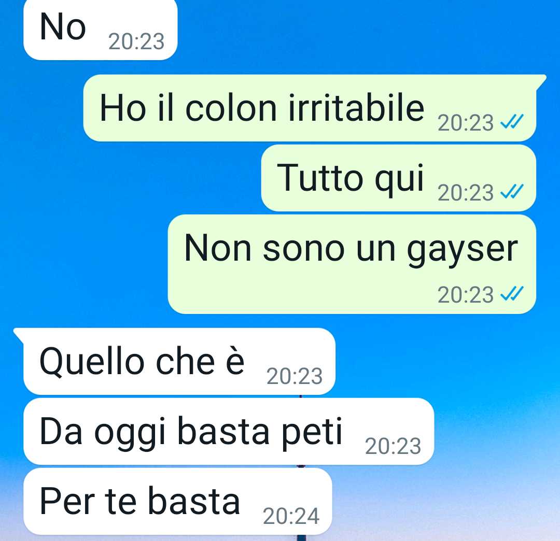Tap the timestamp under 'Non sono un gayser'

click(x=465, y=295)
